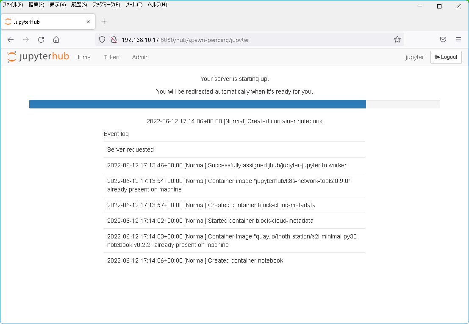This screenshot has width=469, height=324.
Task: Click the address bar URL field
Action: click(250, 40)
